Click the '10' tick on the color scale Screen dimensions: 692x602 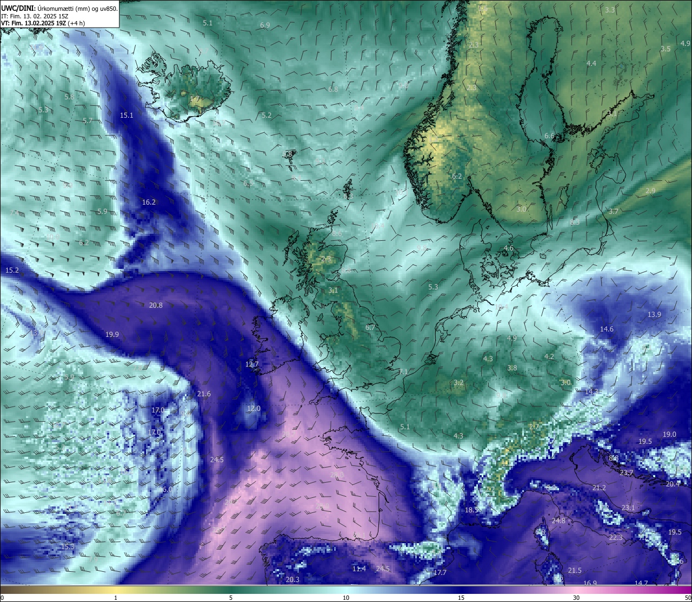(346, 598)
